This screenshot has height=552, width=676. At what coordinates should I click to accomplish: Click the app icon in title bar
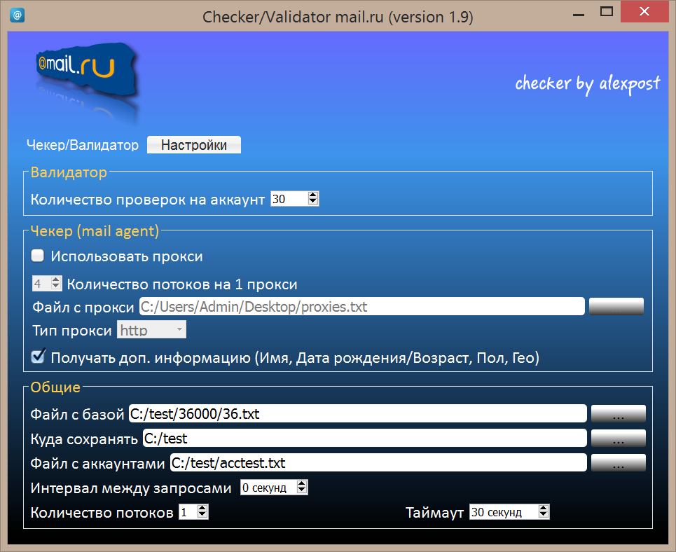[18, 14]
